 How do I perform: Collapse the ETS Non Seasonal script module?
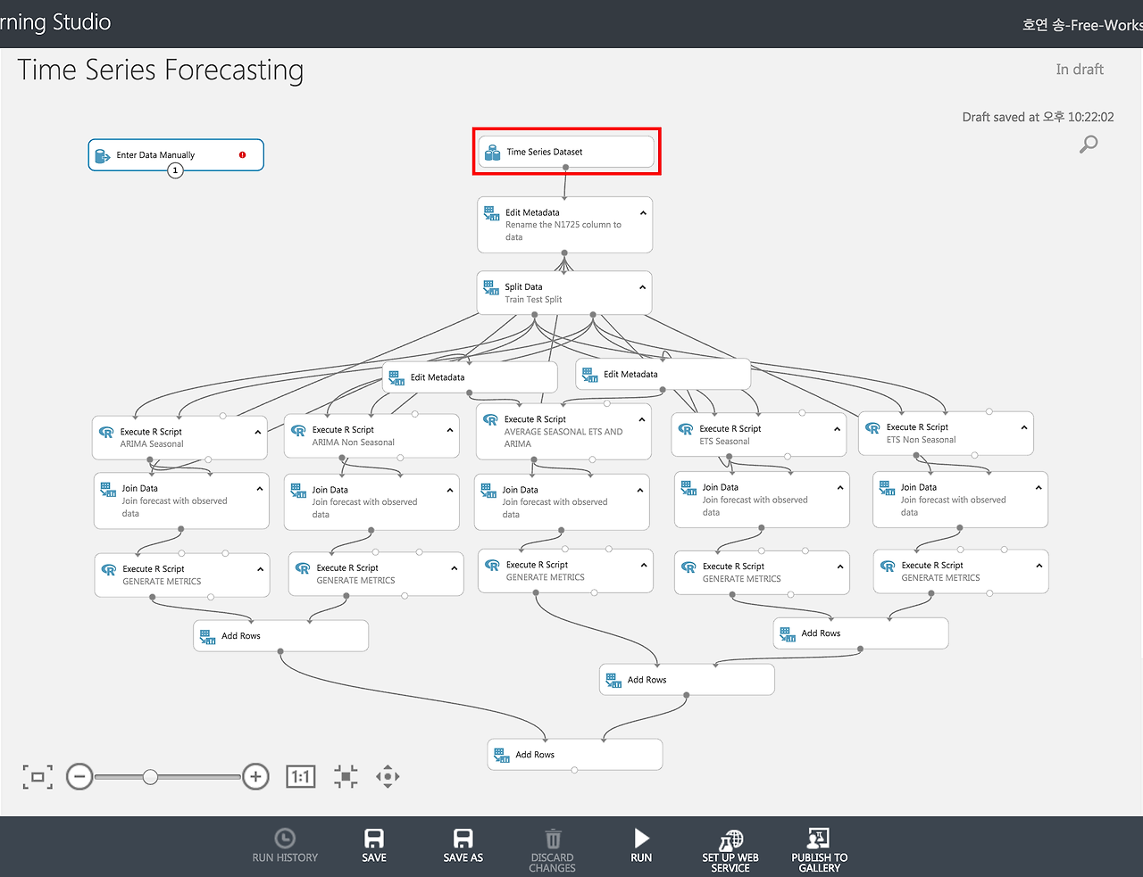coord(1024,427)
